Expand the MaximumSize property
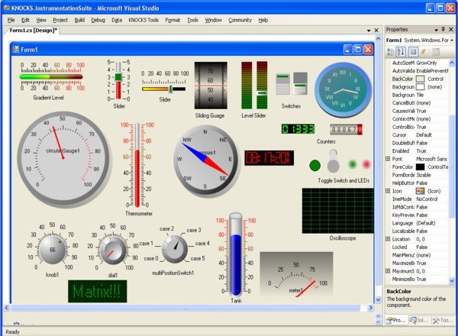458x336 pixels. tap(388, 271)
